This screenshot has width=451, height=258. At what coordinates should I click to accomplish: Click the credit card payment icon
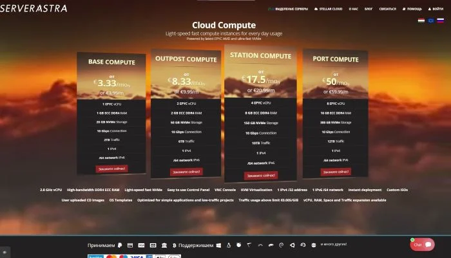click(x=130, y=245)
